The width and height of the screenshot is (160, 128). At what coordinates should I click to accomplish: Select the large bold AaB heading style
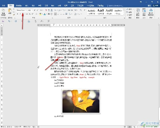100,12
